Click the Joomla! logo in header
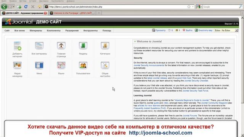244x137 pixels. tap(19, 22)
